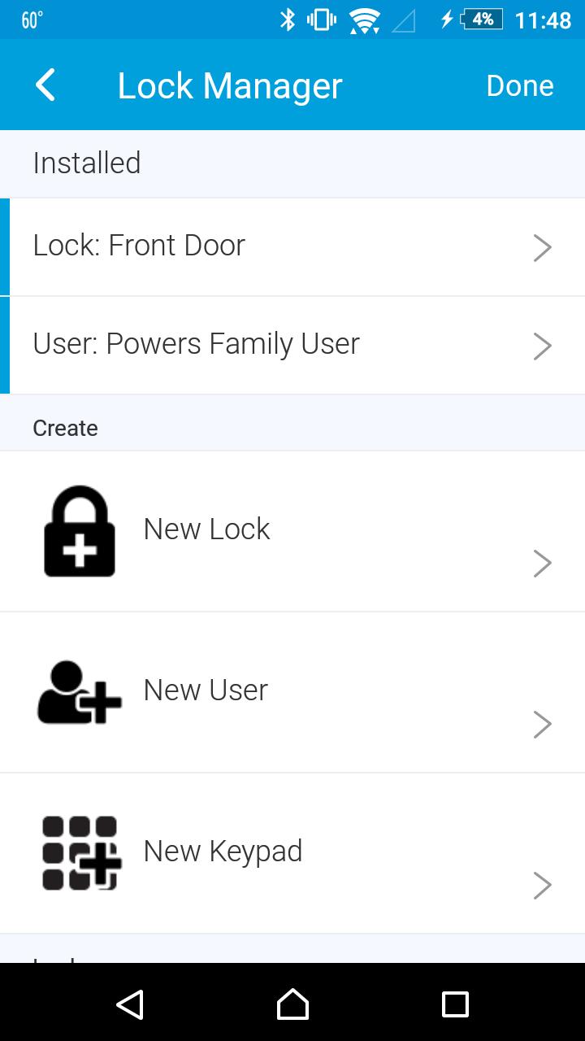Tap the Done button
The height and width of the screenshot is (1041, 585).
tap(520, 85)
